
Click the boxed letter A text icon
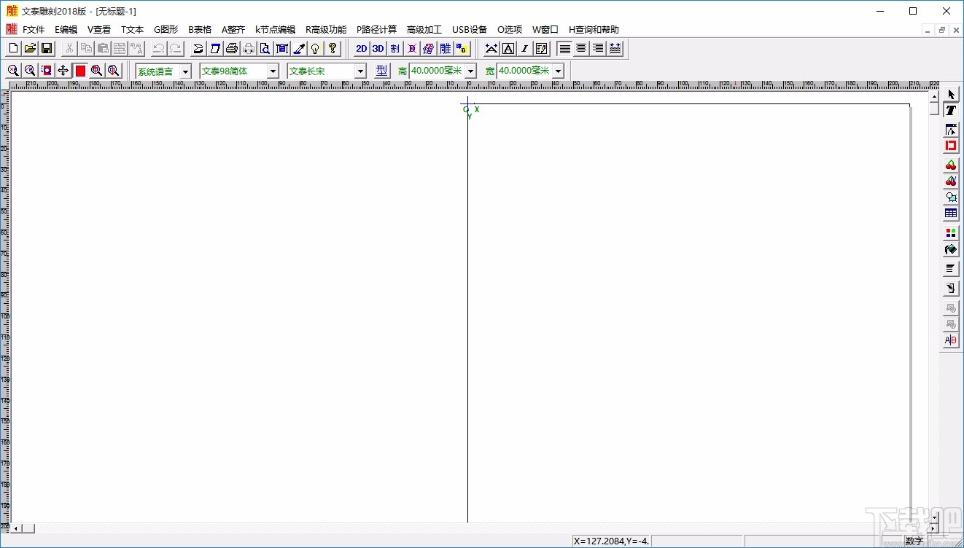click(x=508, y=49)
